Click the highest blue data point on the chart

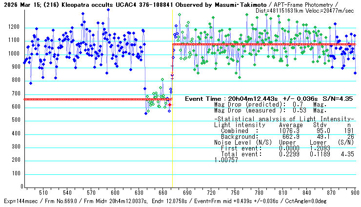pos(108,9)
